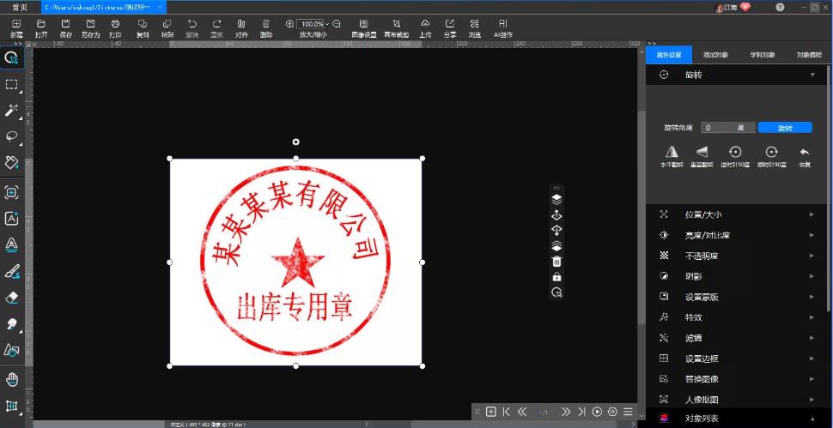Click move-layer-up icon in floating toolbar
This screenshot has height=428, width=833.
coord(556,214)
